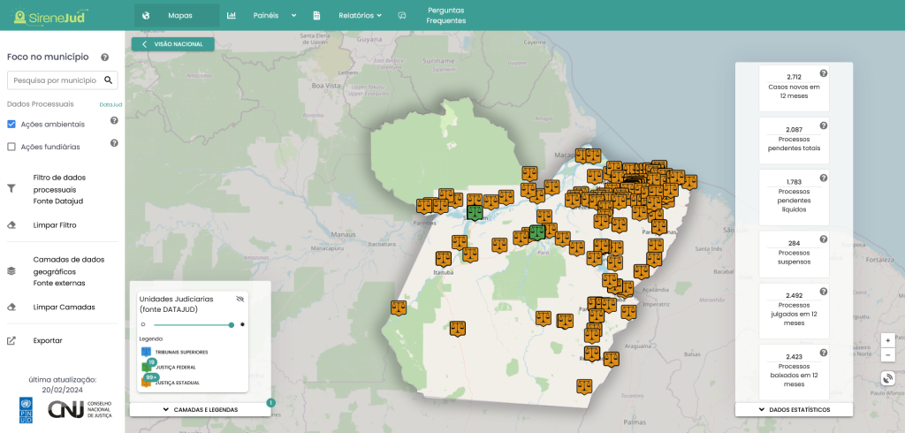The height and width of the screenshot is (433, 905).
Task: Expand the Relatórios dropdown menu
Action: click(x=379, y=16)
